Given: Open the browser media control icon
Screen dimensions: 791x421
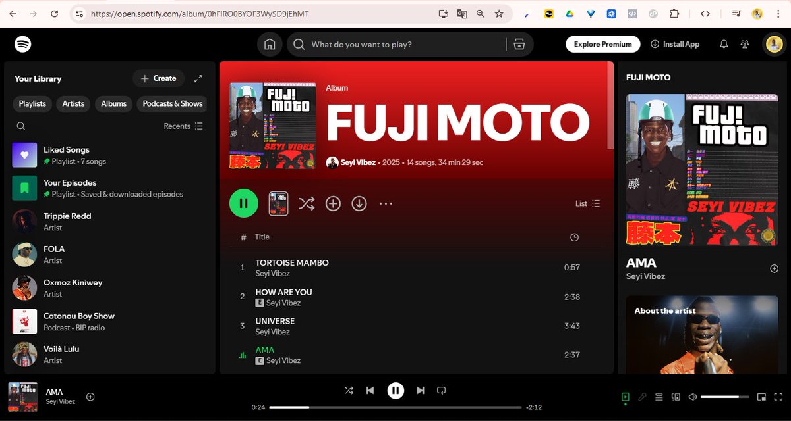Looking at the screenshot, I should [738, 13].
